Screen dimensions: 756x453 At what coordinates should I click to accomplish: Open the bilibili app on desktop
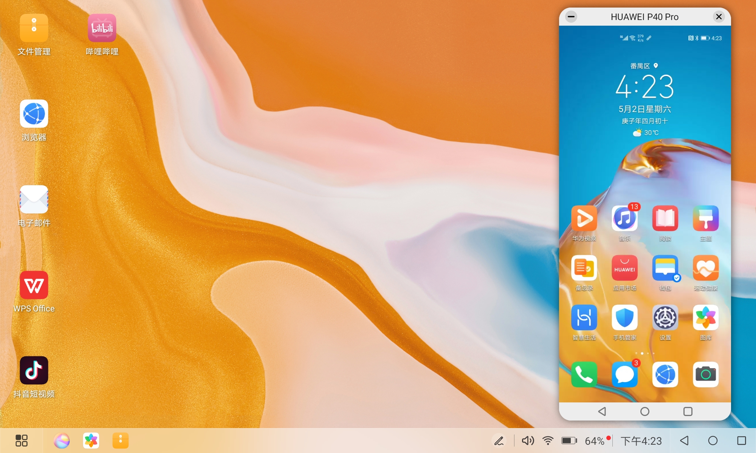[102, 28]
